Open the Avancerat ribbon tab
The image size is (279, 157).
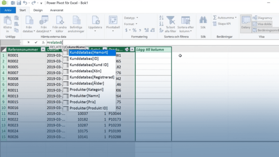[x=57, y=10]
